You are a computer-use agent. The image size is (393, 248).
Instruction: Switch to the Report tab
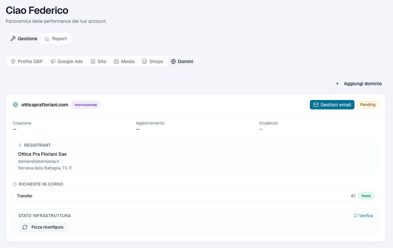(x=56, y=39)
